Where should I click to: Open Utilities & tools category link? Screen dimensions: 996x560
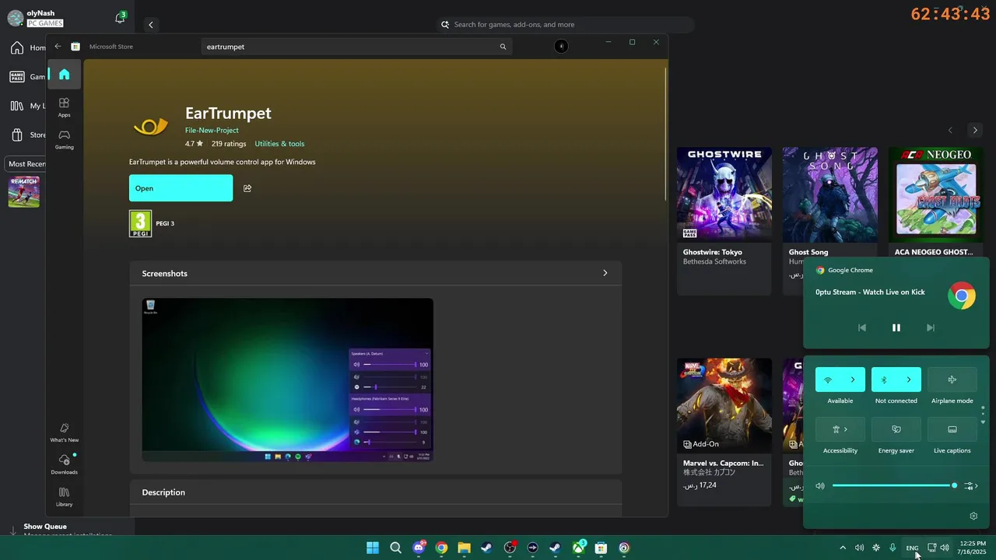279,144
